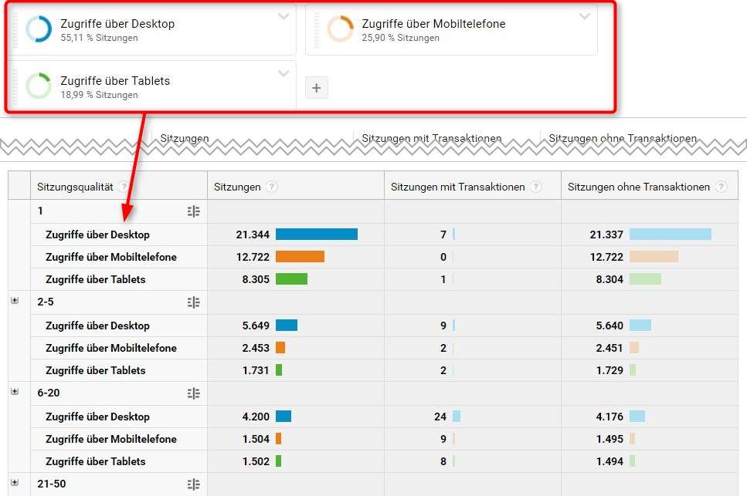Expand the 2-5 session quality row
The width and height of the screenshot is (747, 496).
(15, 301)
